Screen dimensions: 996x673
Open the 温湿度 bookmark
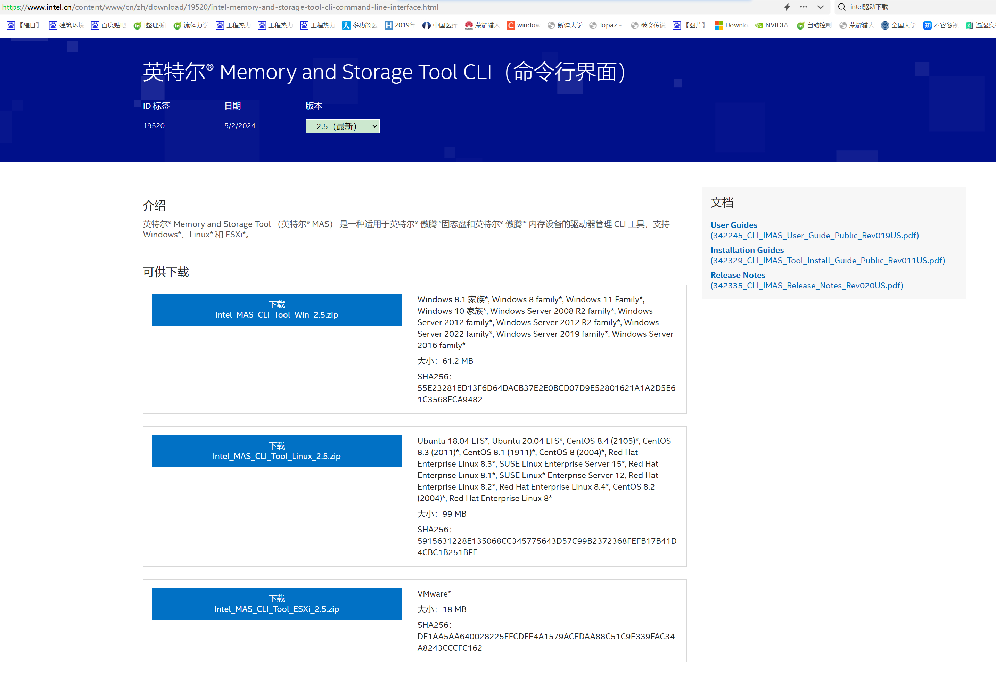point(981,25)
